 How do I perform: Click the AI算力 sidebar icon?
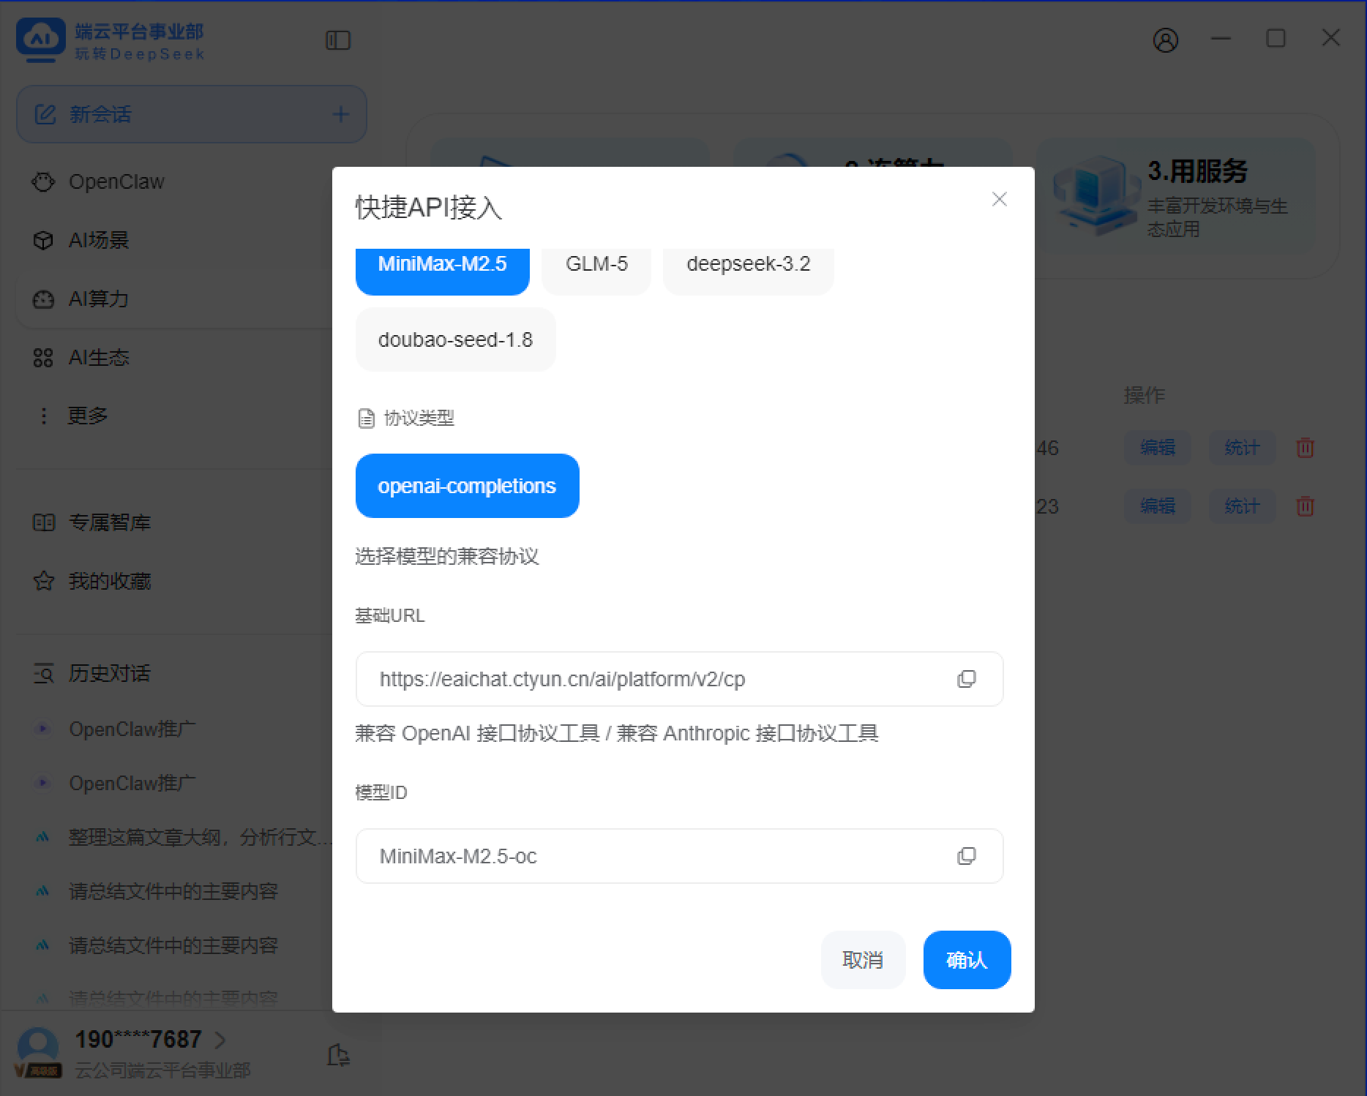click(x=43, y=299)
